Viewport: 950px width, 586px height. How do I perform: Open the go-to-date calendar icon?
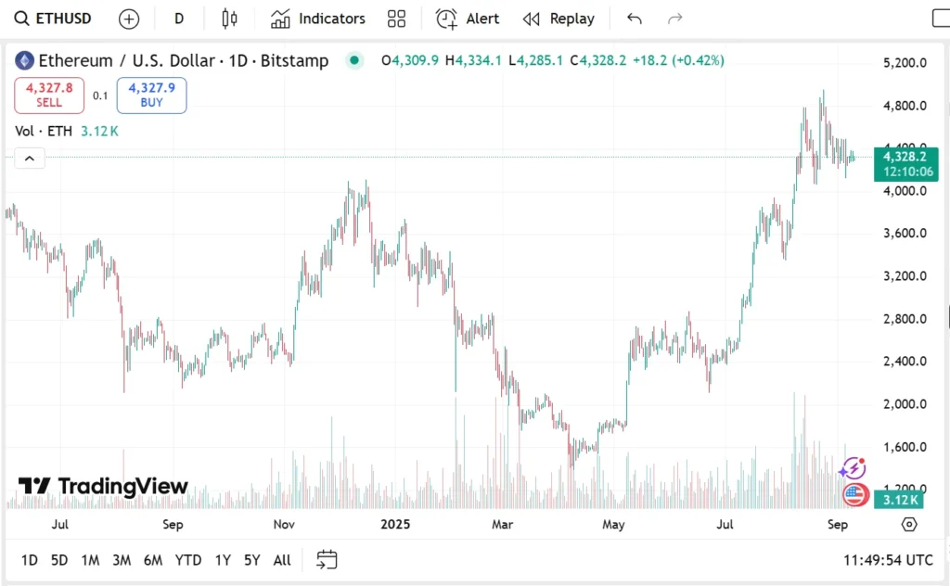pyautogui.click(x=326, y=560)
